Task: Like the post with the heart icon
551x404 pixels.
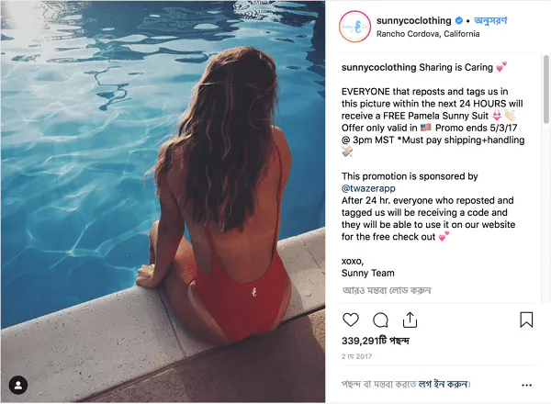Action: [x=350, y=320]
